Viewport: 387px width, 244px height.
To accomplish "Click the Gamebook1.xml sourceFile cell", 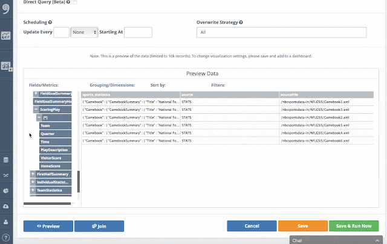I will click(327, 102).
